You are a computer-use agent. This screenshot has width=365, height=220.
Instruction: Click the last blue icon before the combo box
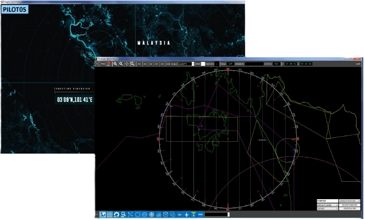pyautogui.click(x=200, y=214)
